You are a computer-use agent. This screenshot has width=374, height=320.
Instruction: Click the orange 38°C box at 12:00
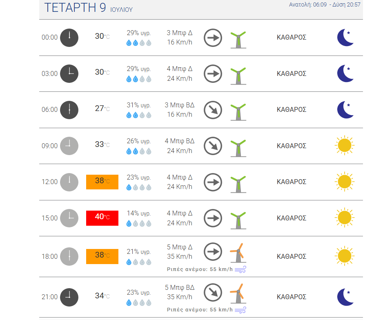tap(102, 182)
